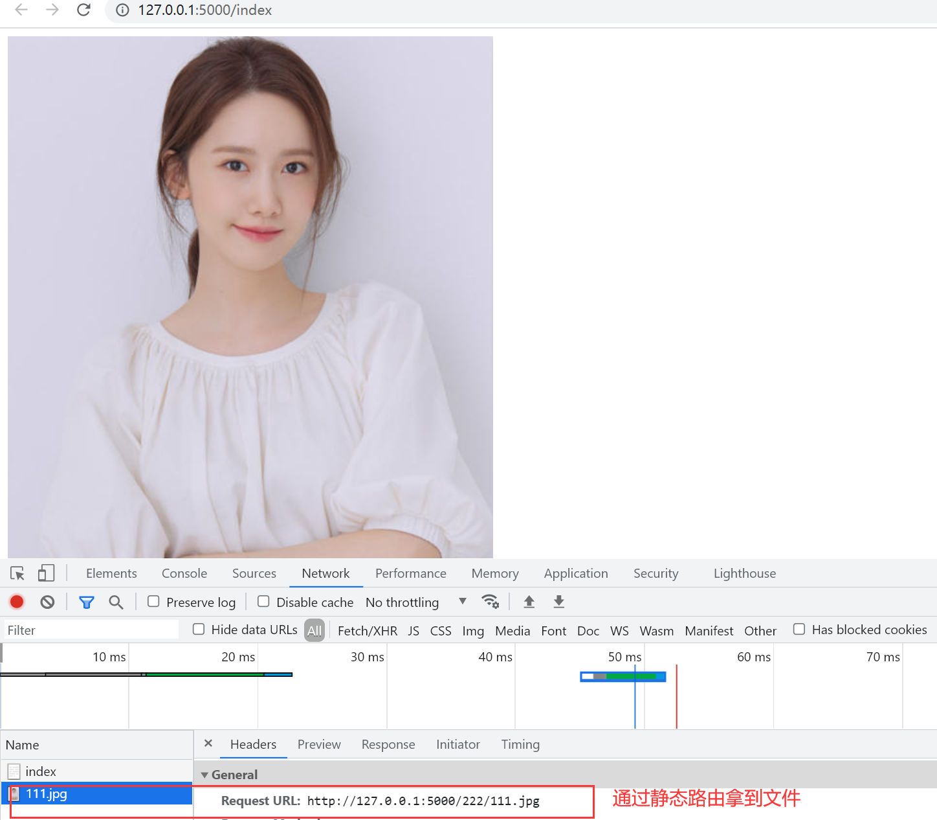Click the portrait image on the page

(x=250, y=297)
